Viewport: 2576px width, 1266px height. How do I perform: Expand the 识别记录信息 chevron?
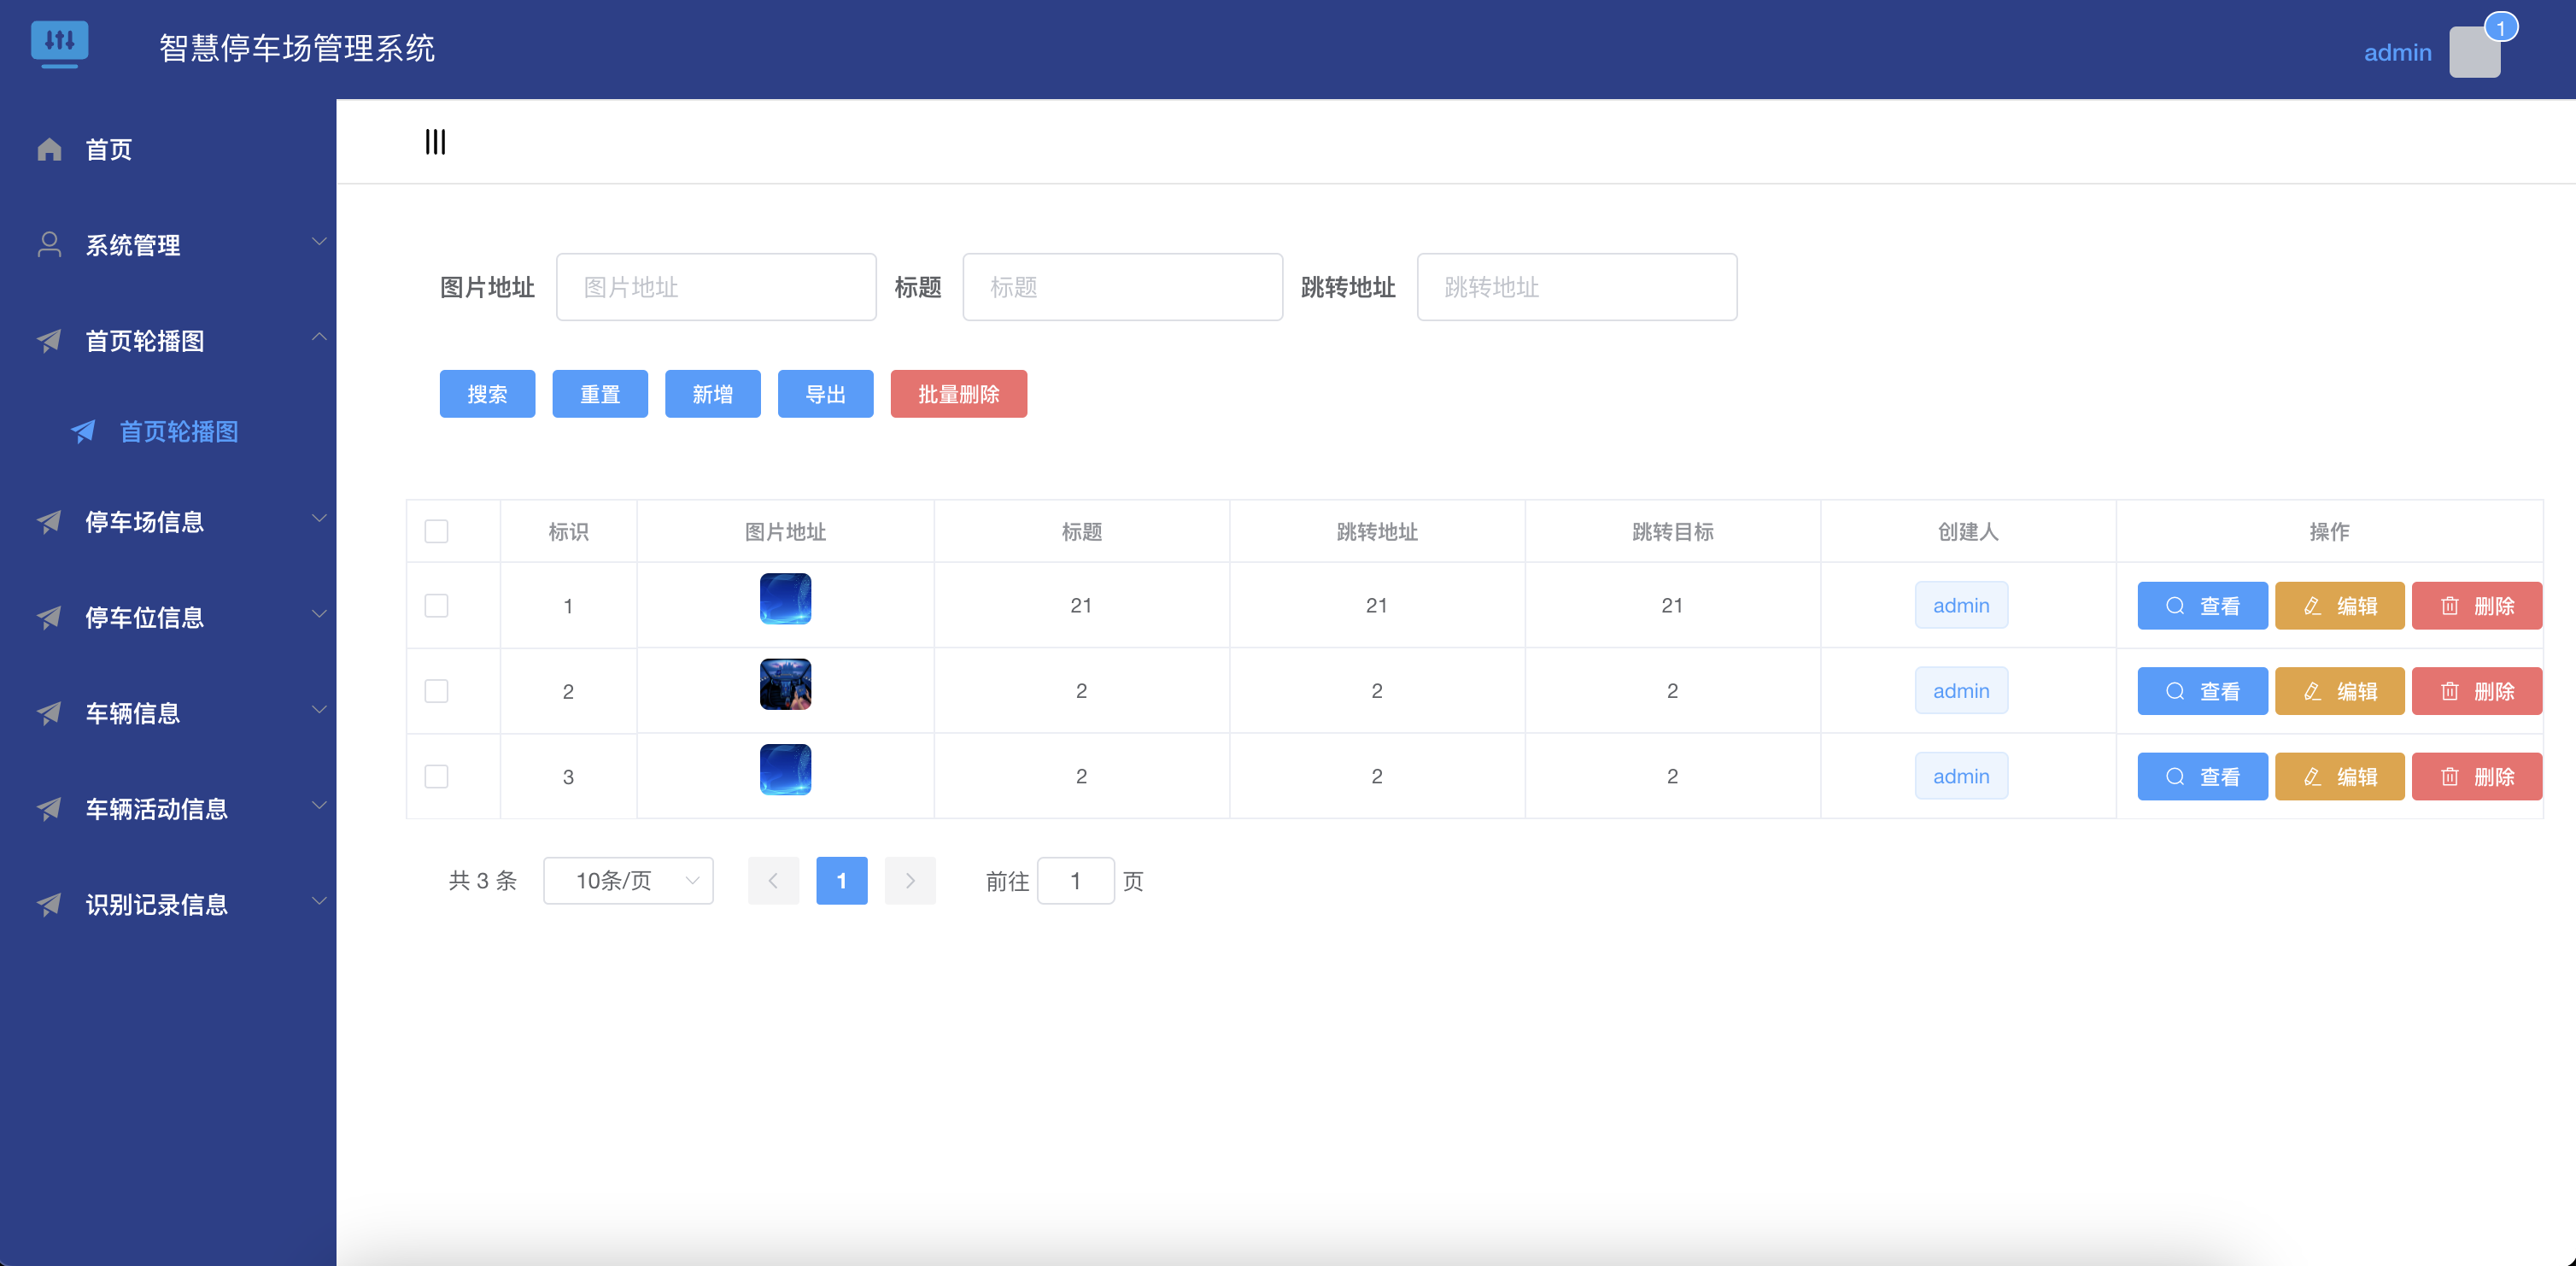(x=319, y=901)
